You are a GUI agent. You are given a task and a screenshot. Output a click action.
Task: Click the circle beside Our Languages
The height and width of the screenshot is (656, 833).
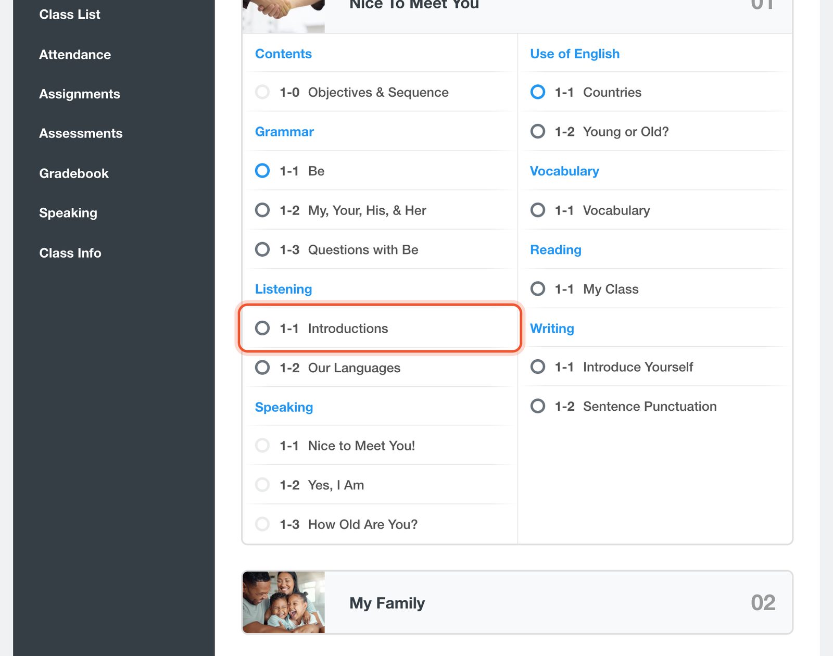click(x=262, y=368)
